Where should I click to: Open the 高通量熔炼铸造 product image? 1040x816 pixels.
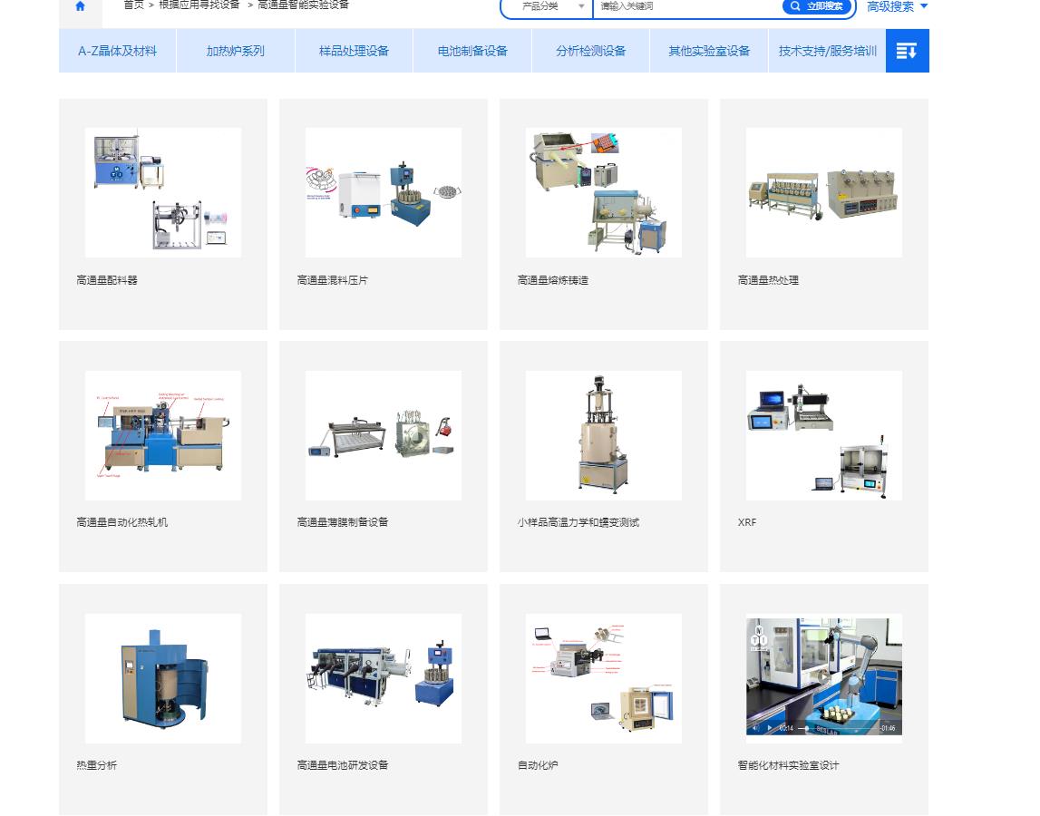coord(603,192)
